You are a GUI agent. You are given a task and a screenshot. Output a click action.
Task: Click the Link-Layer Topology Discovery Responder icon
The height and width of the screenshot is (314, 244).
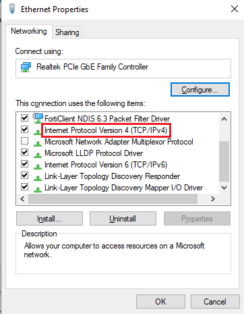coord(38,178)
